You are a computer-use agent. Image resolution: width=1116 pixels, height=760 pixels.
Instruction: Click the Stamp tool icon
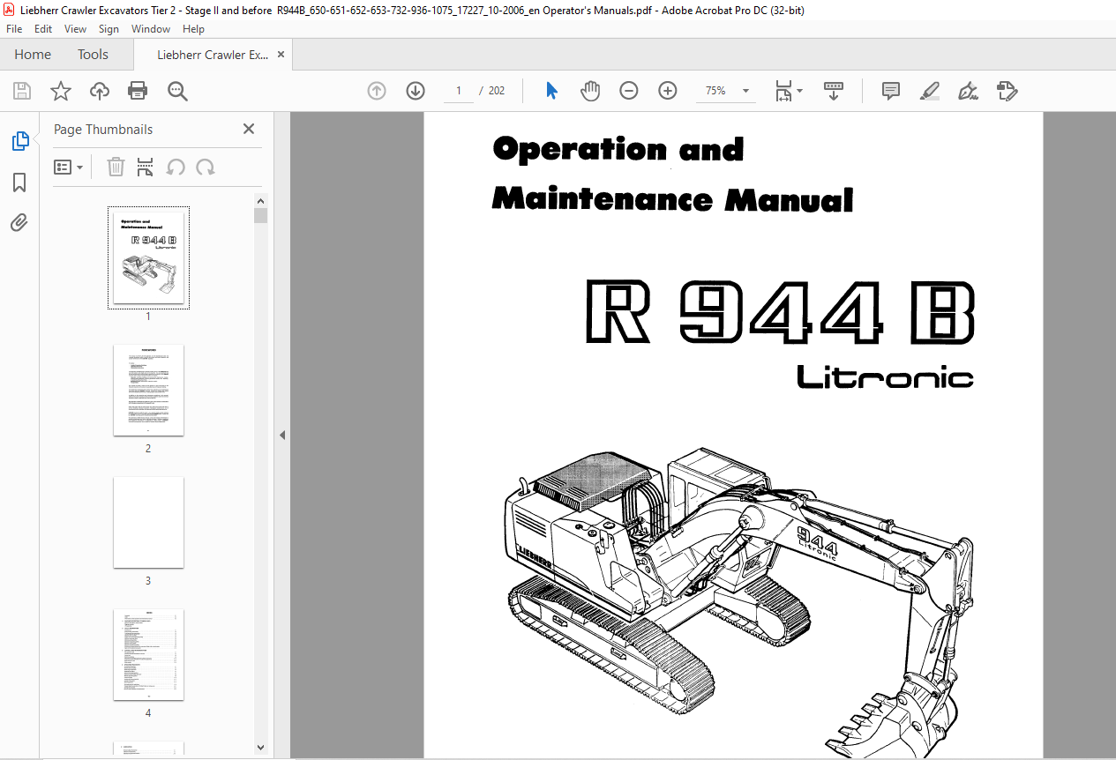coord(1007,91)
